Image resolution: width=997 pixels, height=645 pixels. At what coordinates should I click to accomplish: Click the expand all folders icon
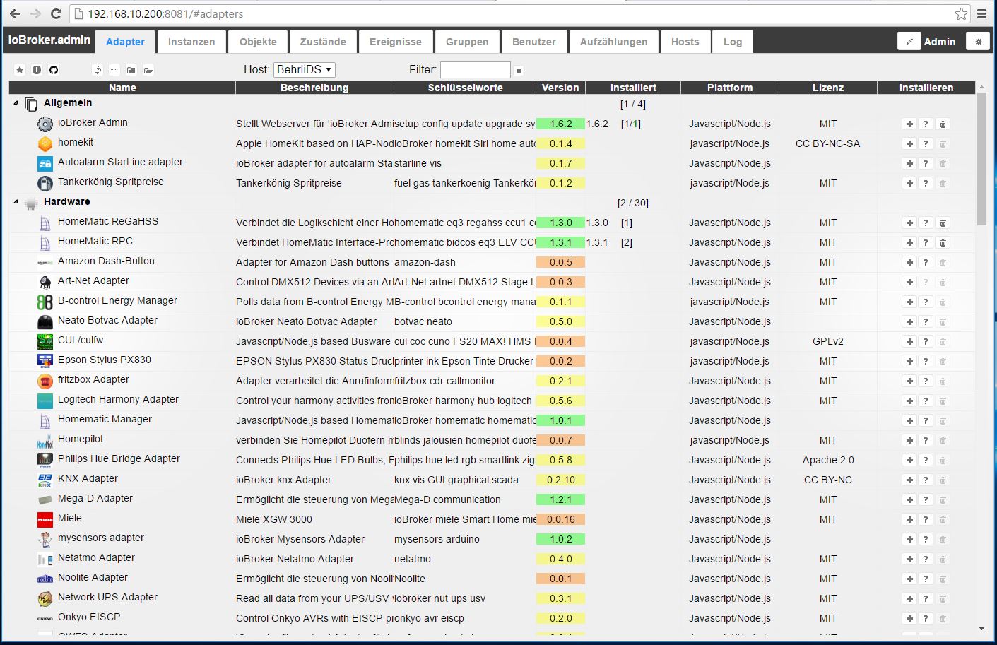[x=148, y=70]
